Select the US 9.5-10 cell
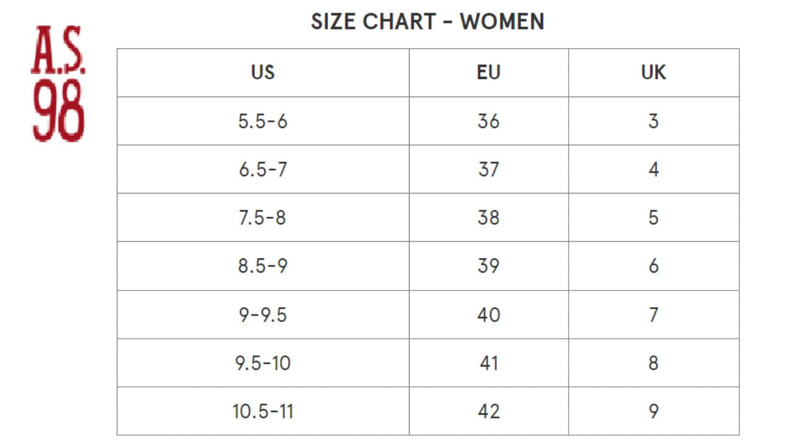 coord(263,363)
